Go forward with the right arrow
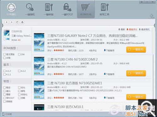The height and width of the screenshot is (117, 157). 12,22
